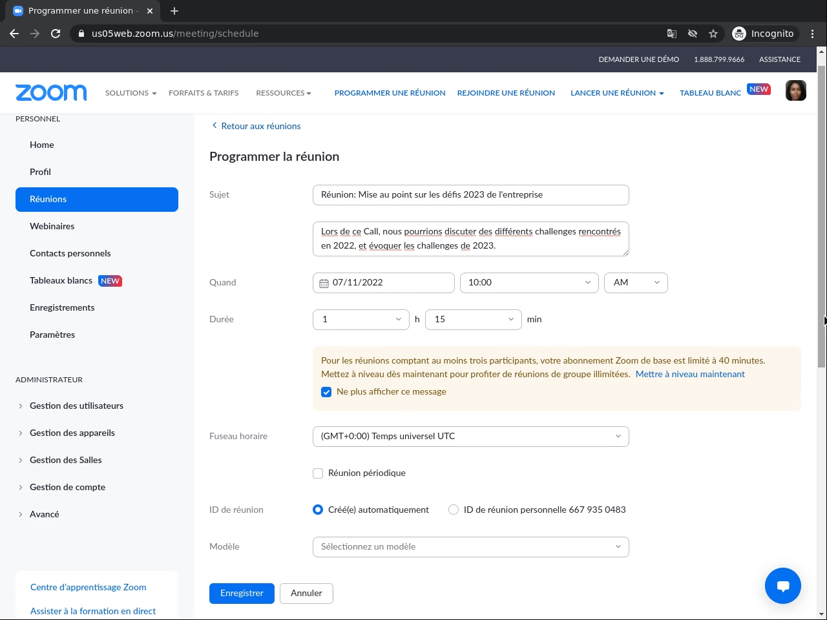
Task: Open the chat support bubble
Action: (x=782, y=586)
